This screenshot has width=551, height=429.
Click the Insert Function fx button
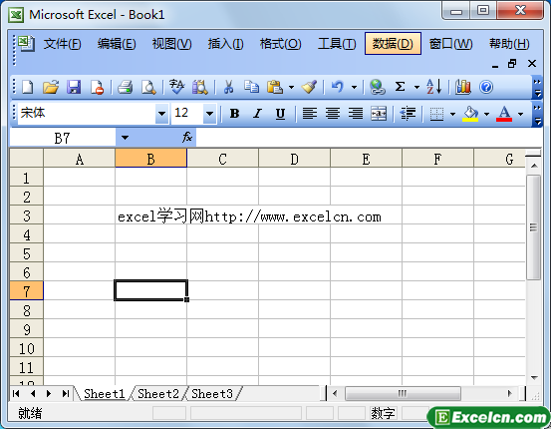(x=187, y=138)
